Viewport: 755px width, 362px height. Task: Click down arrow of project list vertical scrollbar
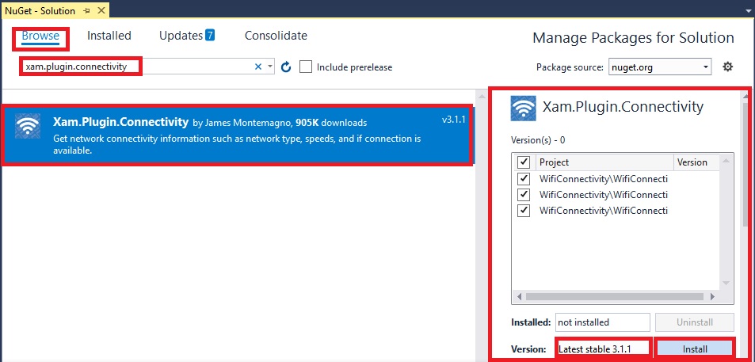tap(726, 283)
